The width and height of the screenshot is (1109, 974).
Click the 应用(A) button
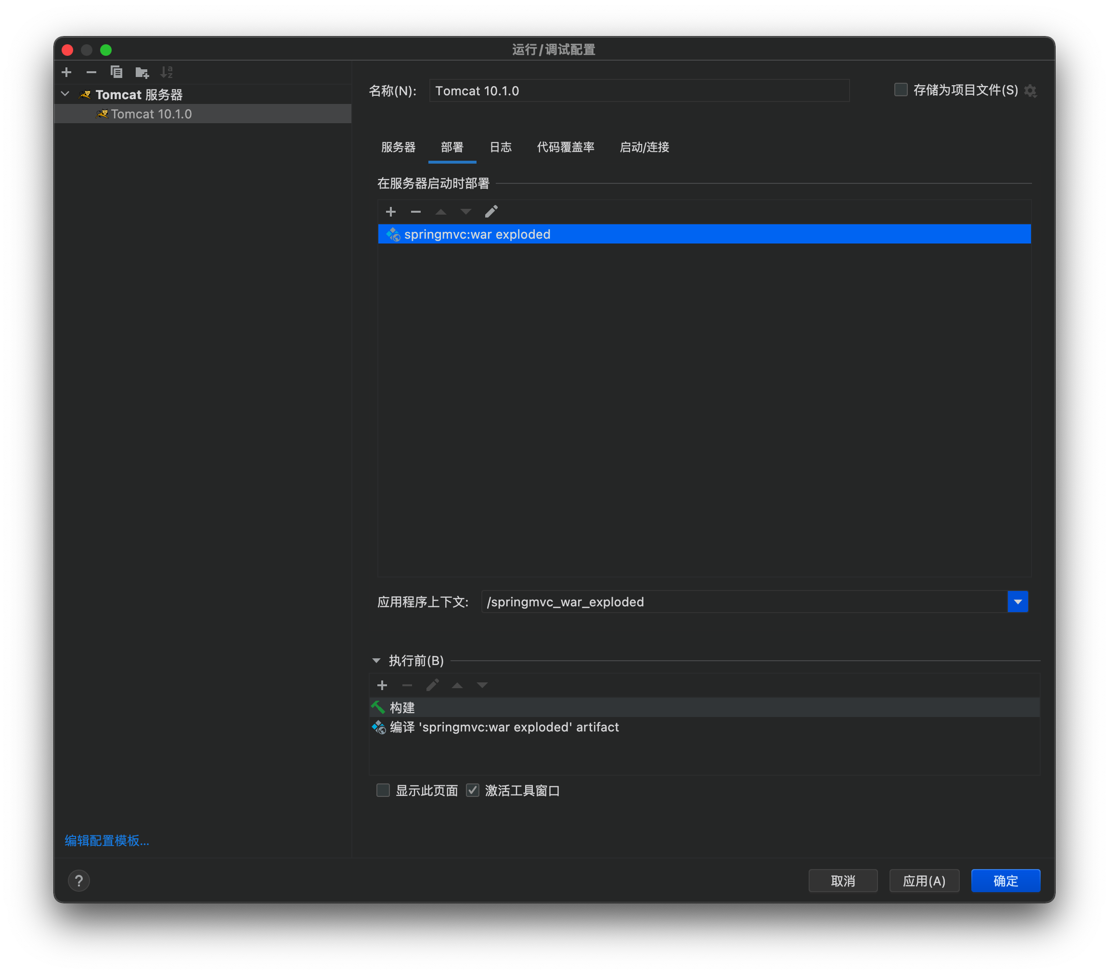(924, 881)
